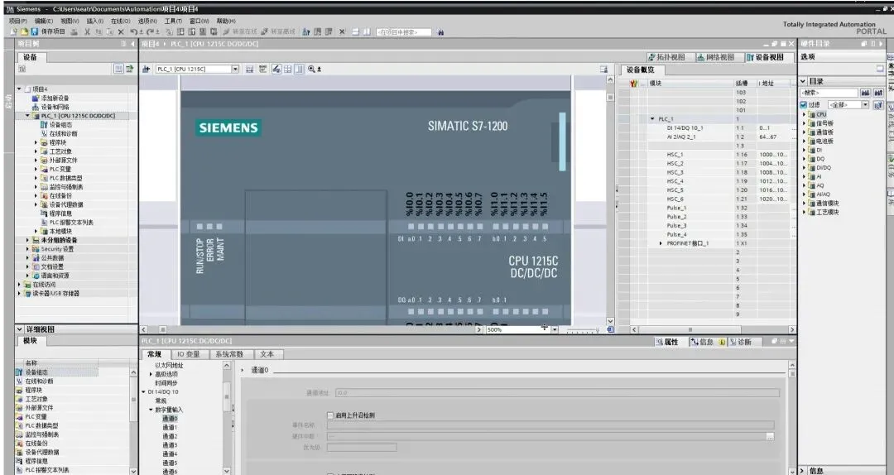
Task: Open 工具(T) Tools menu
Action: pyautogui.click(x=173, y=21)
